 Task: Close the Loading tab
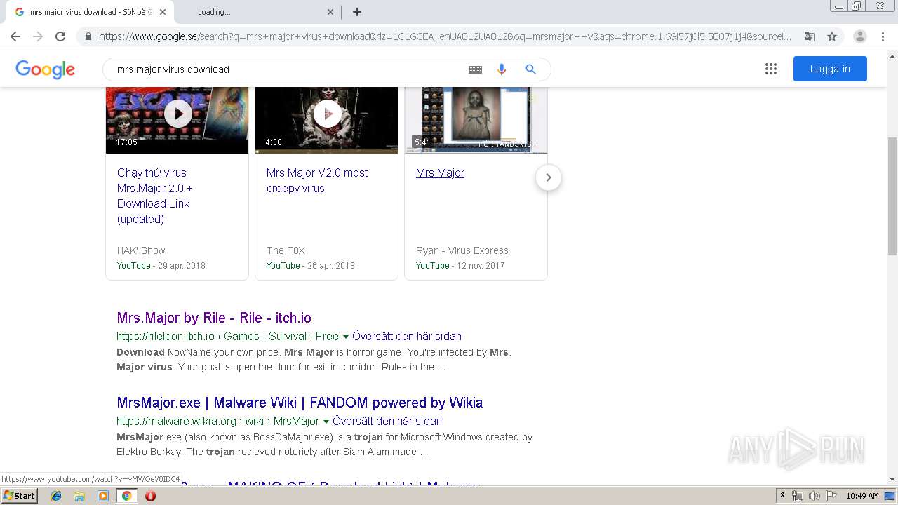(330, 12)
